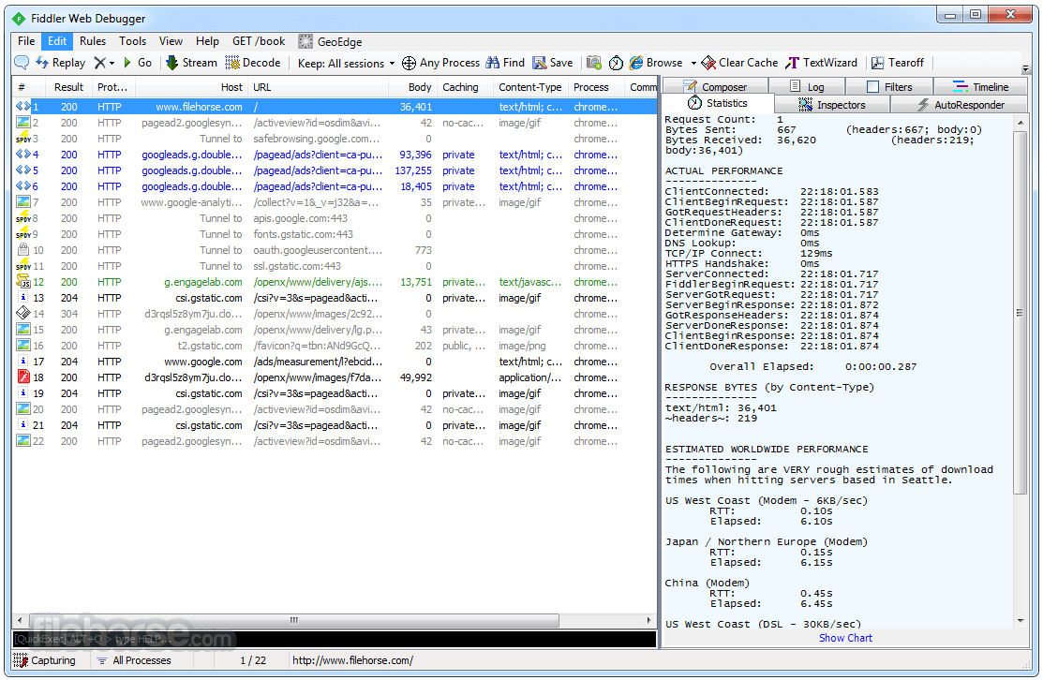The width and height of the screenshot is (1043, 680).
Task: Click sessions list horizontal scrollbar
Action: click(x=293, y=620)
